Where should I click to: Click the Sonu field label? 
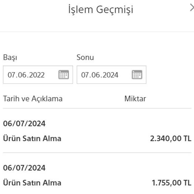click(85, 58)
